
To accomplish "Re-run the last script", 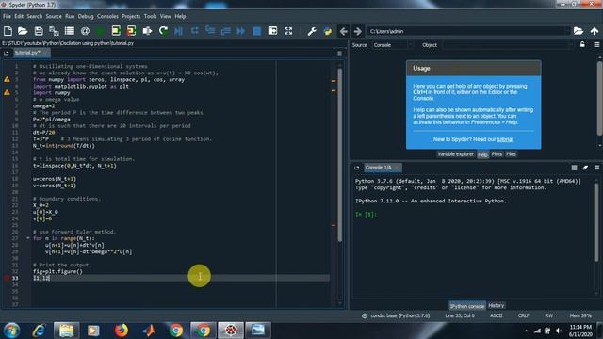I will (163, 31).
